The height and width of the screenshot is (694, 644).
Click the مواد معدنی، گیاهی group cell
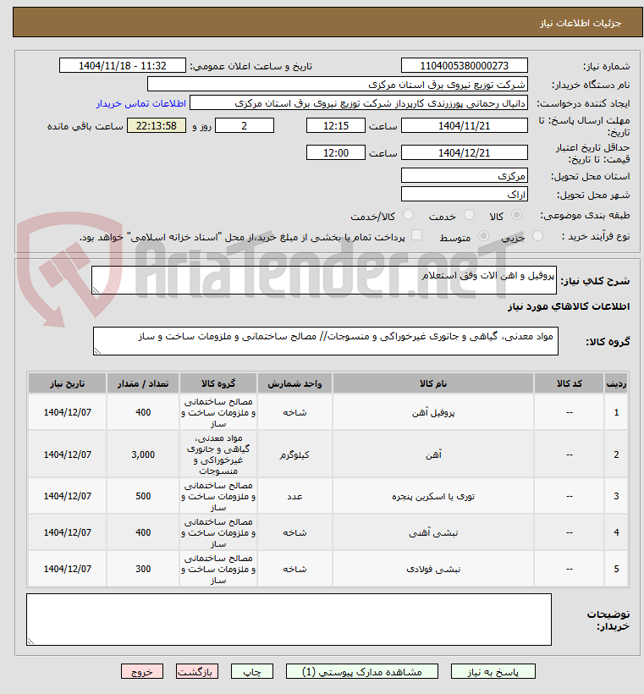pos(218,454)
